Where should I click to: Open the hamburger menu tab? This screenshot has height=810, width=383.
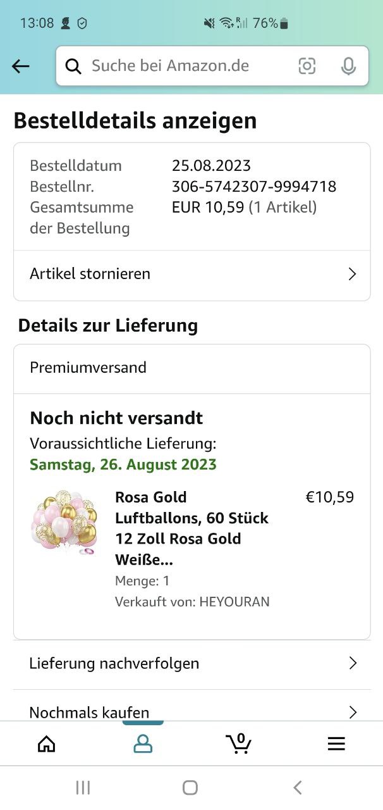click(336, 744)
